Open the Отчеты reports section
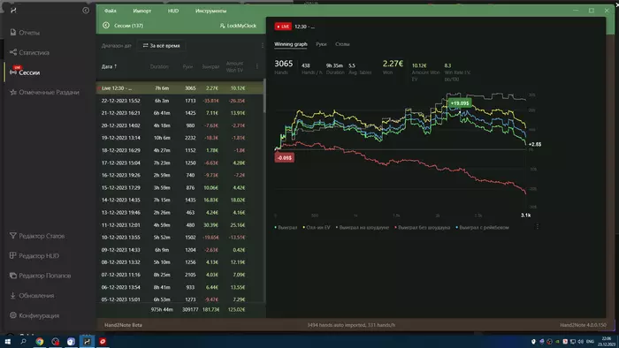Image resolution: width=619 pixels, height=348 pixels. tap(25, 33)
